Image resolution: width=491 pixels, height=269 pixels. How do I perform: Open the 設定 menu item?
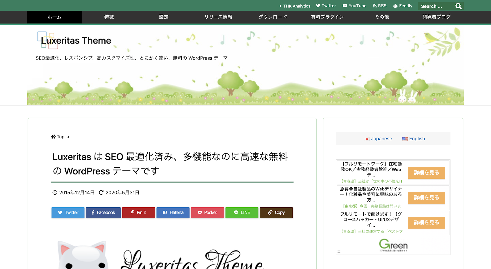[164, 17]
